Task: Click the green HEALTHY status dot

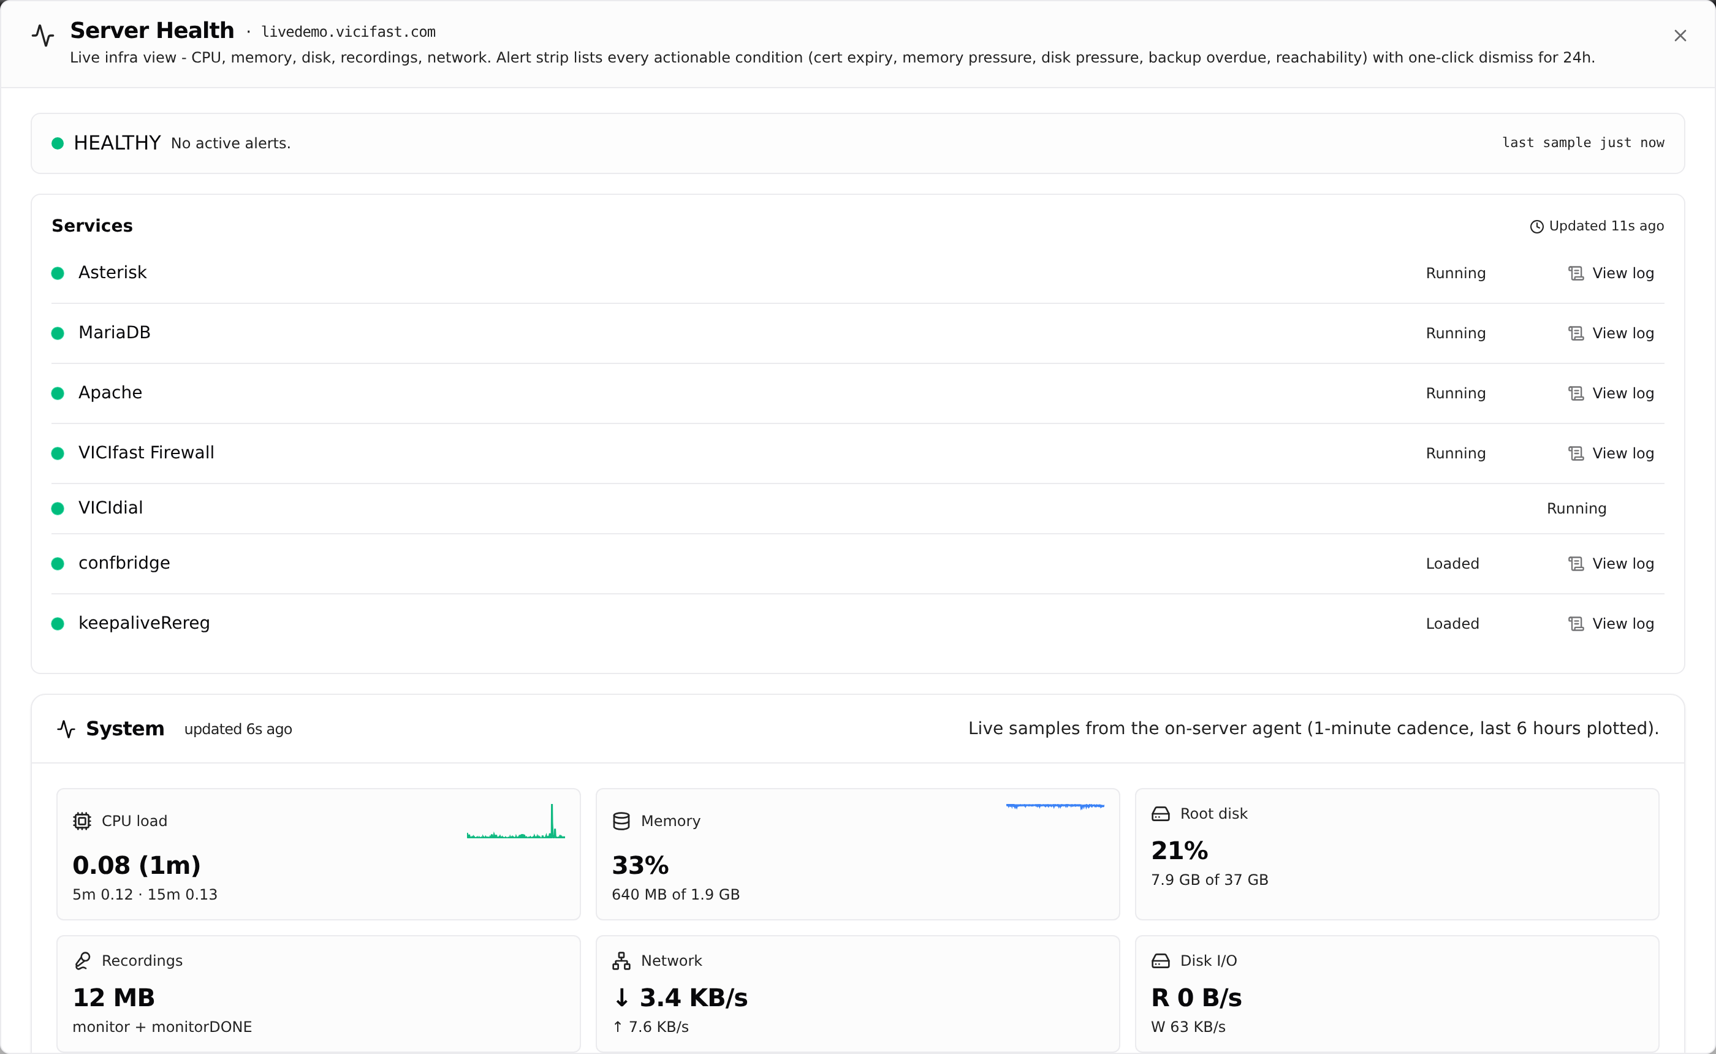Action: 58,143
